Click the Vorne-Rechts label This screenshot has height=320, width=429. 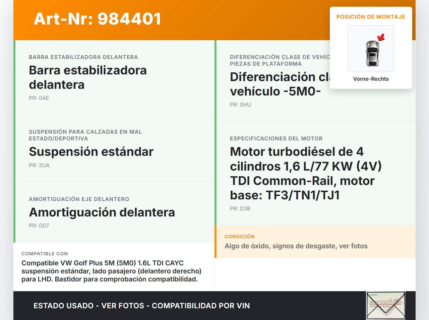(371, 79)
